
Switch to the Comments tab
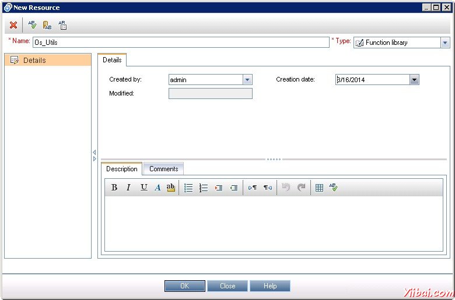pos(163,169)
